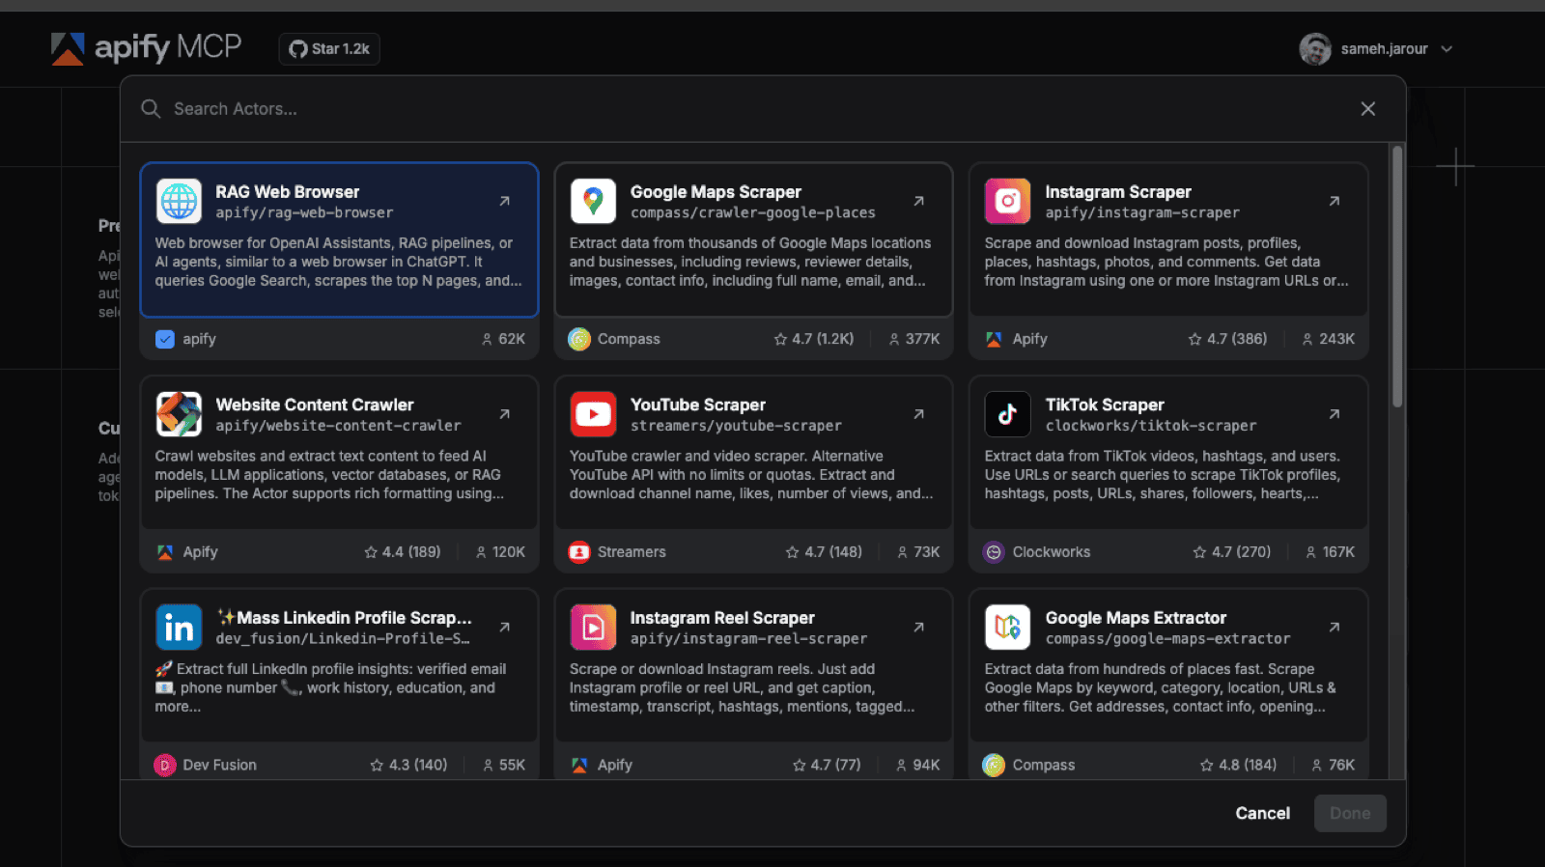The image size is (1545, 867).
Task: Open TikTok Scraper external link arrow
Action: pos(1334,414)
